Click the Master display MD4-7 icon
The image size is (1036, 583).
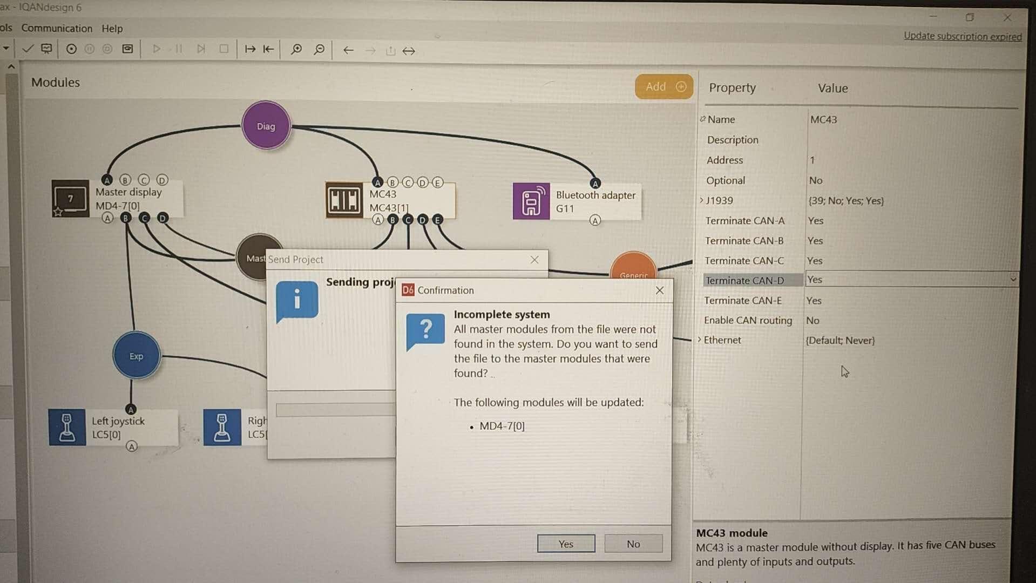(70, 199)
